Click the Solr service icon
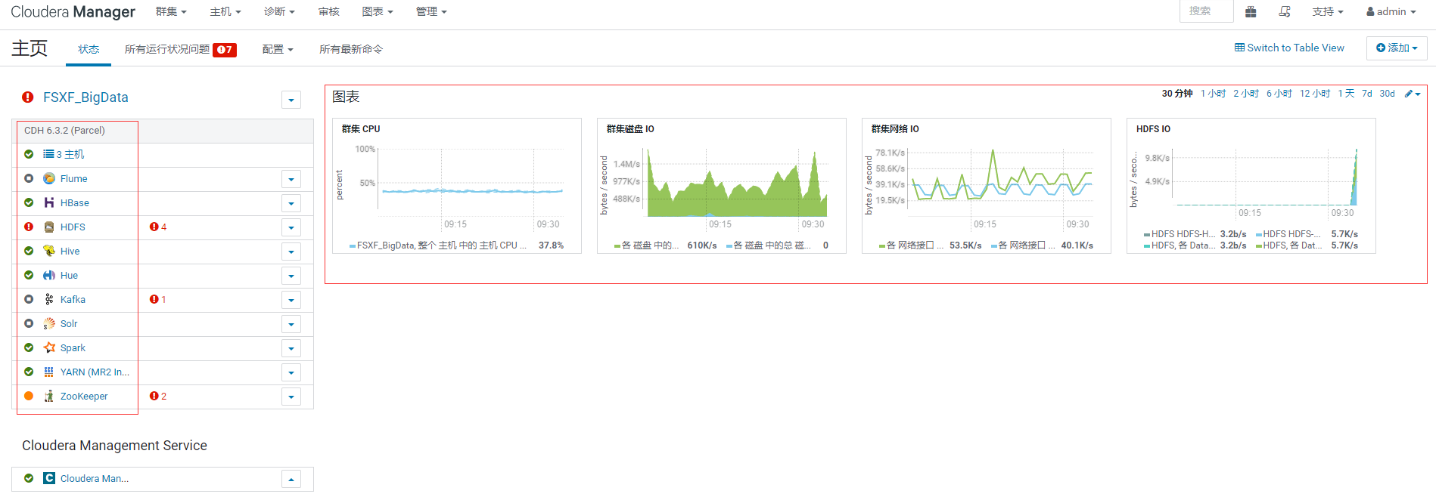This screenshot has height=497, width=1436. click(x=49, y=323)
